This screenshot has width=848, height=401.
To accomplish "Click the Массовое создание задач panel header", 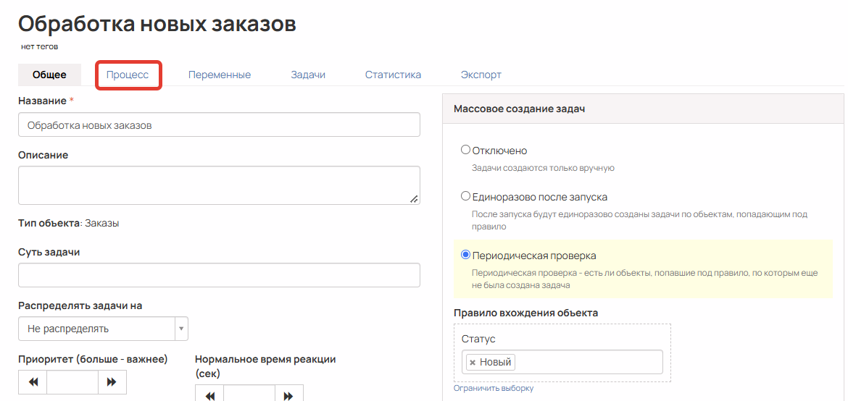I will coord(642,109).
